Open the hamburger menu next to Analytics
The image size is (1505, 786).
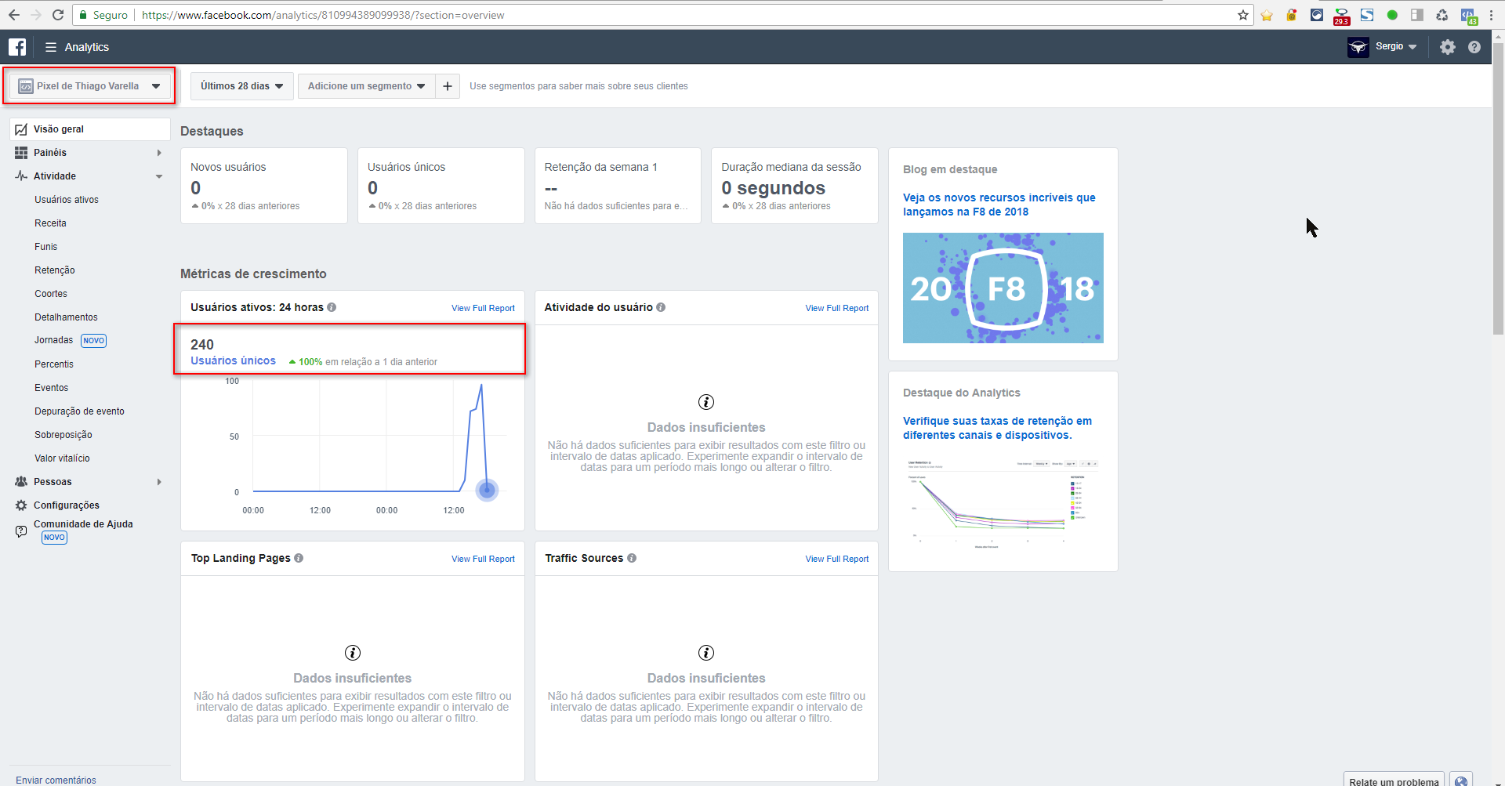tap(51, 47)
